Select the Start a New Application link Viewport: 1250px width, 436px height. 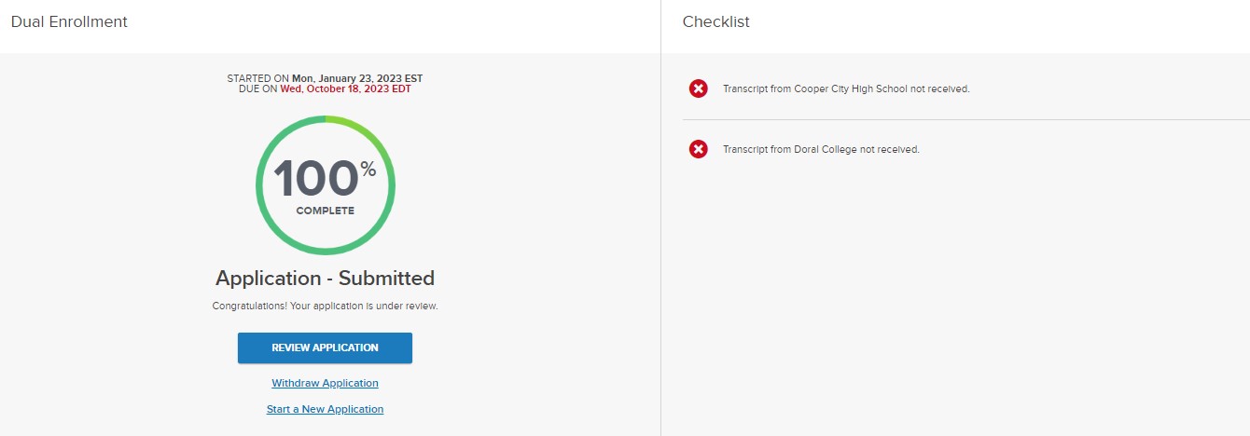pyautogui.click(x=325, y=409)
